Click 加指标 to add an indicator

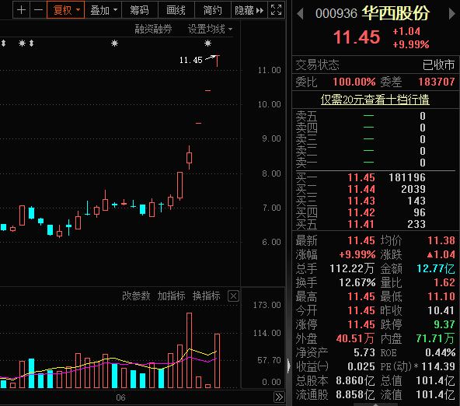[171, 296]
